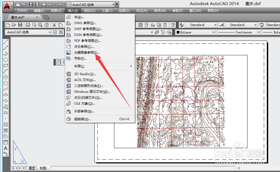Image resolution: width=280 pixels, height=172 pixels.
Task: Choose 光栅图像参照(I)... menu entry
Action: pos(100,52)
